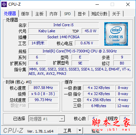Open the 缓存 tab
136x135 pixels.
[25, 14]
